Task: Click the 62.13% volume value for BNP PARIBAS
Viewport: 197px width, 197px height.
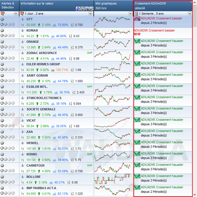Action: 63,194
